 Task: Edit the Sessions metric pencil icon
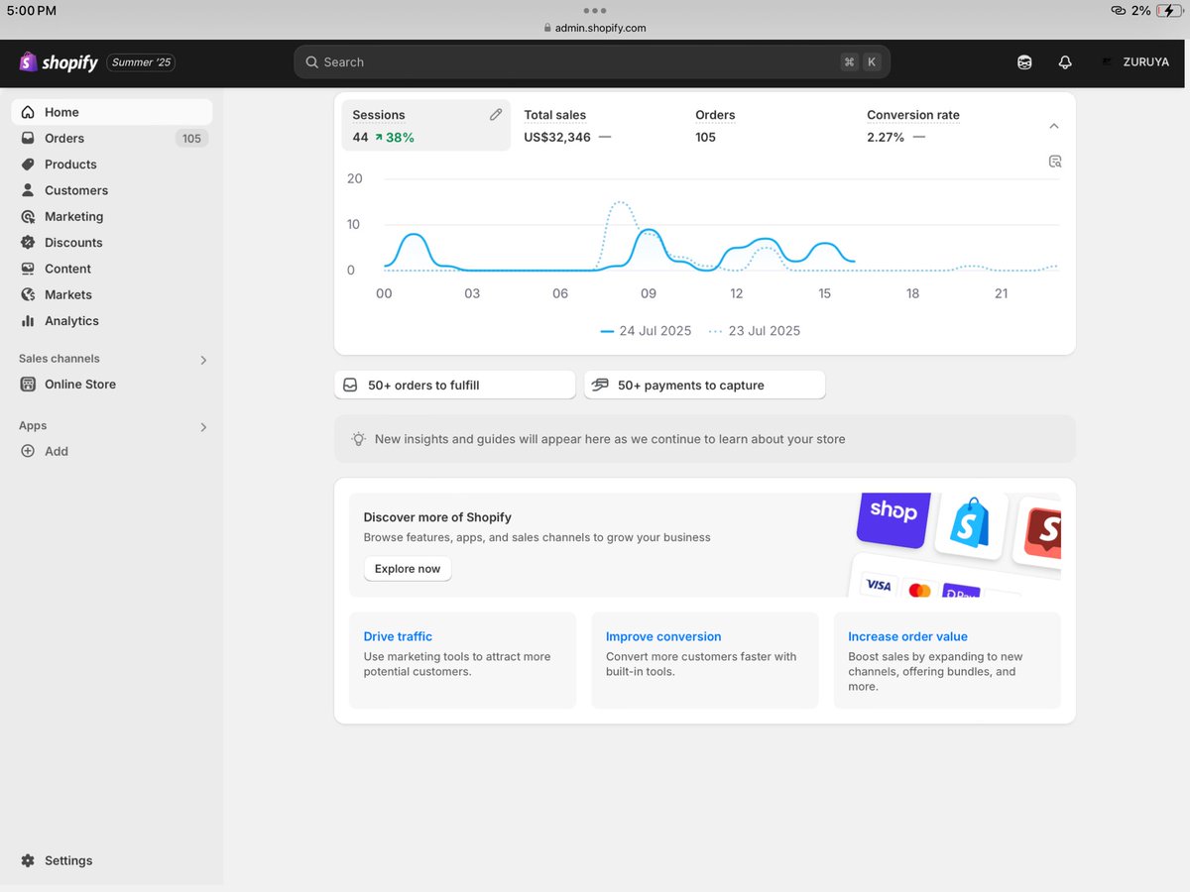point(496,115)
